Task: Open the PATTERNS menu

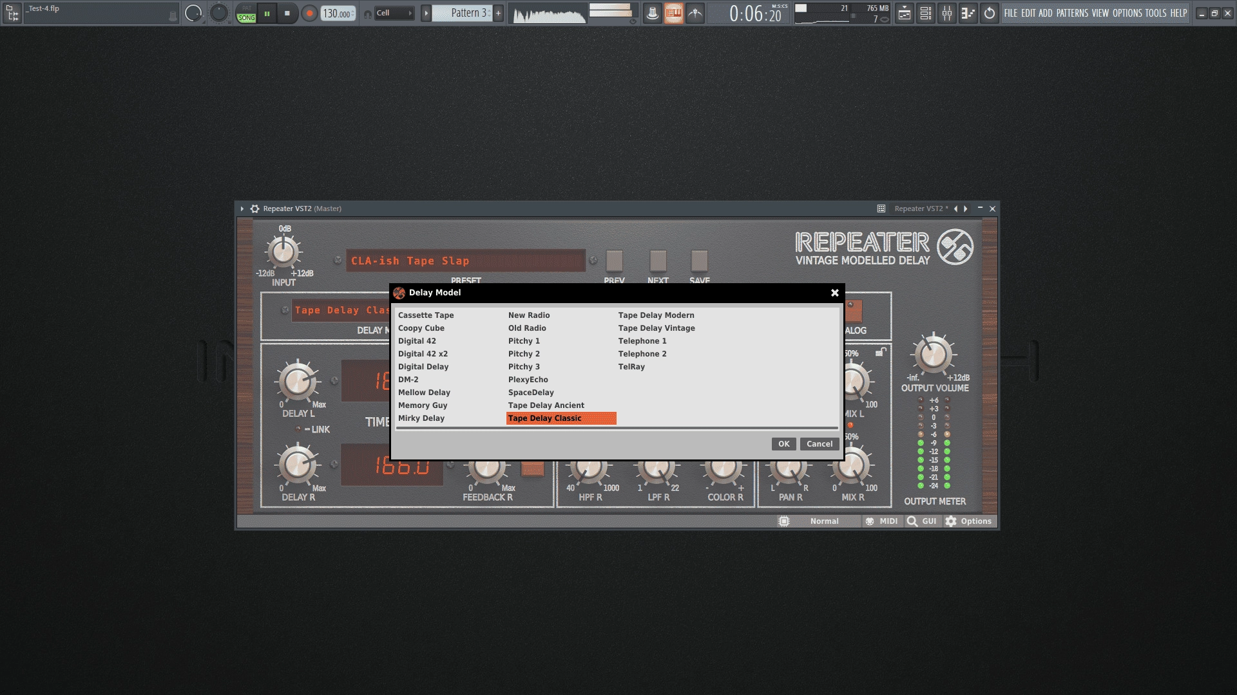Action: tap(1072, 13)
